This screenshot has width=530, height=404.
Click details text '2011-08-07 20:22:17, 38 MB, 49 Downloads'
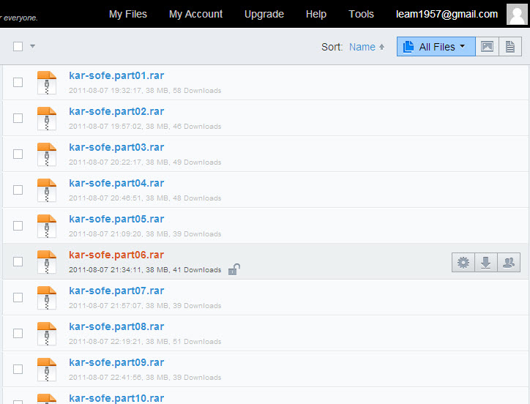[145, 162]
